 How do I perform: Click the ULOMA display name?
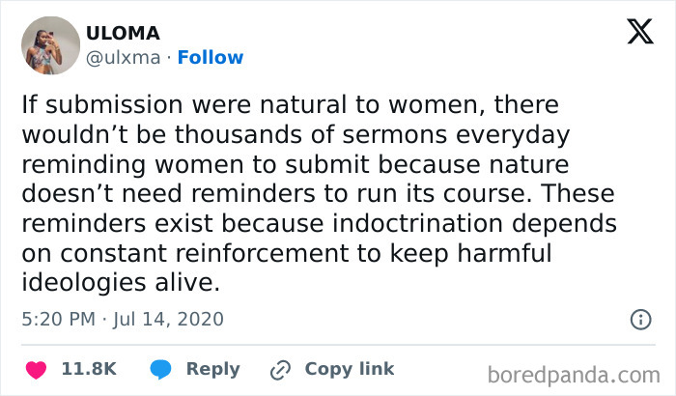pyautogui.click(x=121, y=34)
